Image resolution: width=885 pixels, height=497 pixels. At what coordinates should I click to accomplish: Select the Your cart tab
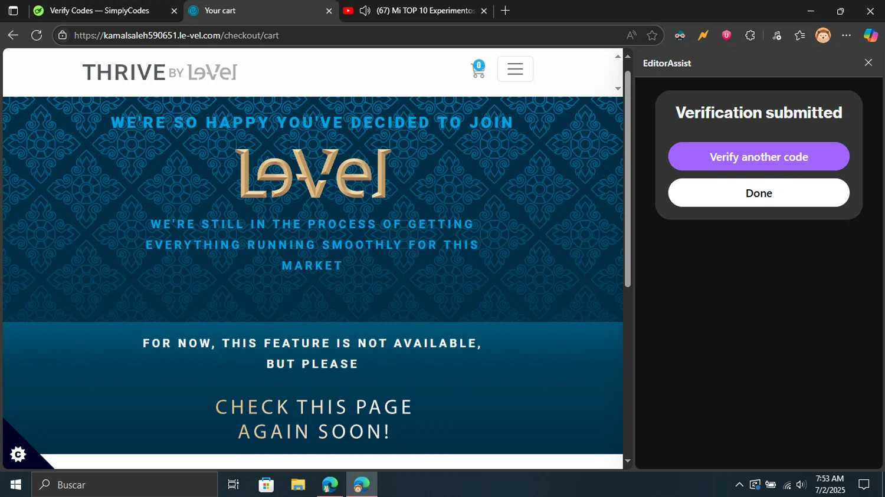pyautogui.click(x=261, y=11)
